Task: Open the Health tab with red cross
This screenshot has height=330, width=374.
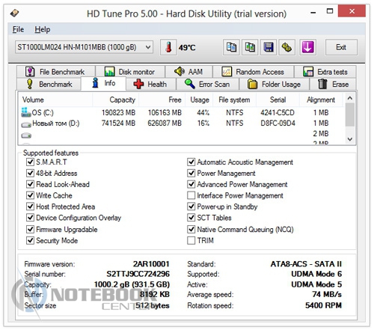Action: [150, 84]
